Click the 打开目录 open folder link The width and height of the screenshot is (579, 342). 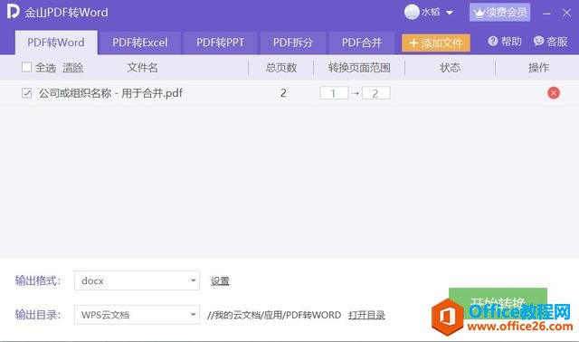[x=366, y=315]
